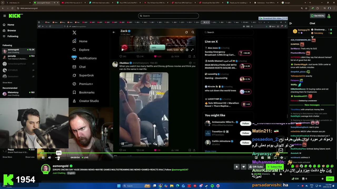Open the Kick hamburger menu

point(4,16)
